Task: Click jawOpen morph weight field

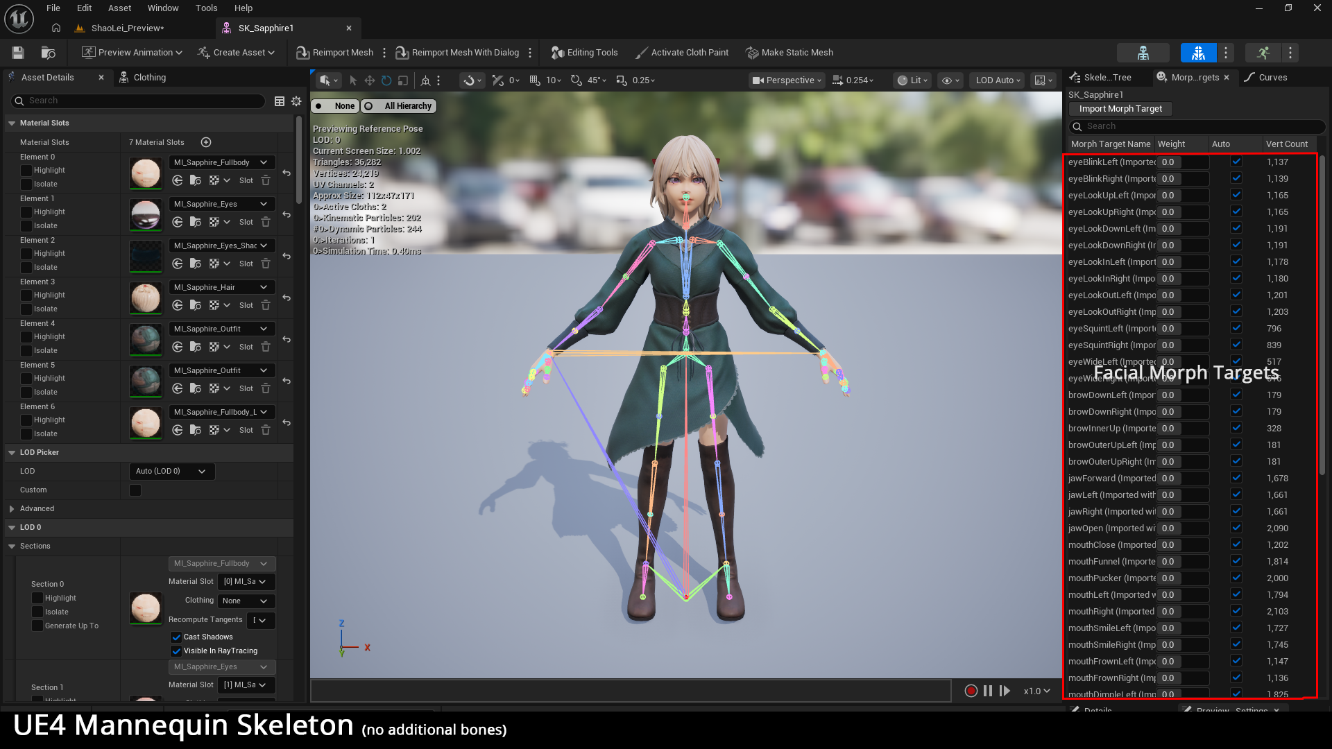Action: [1182, 528]
